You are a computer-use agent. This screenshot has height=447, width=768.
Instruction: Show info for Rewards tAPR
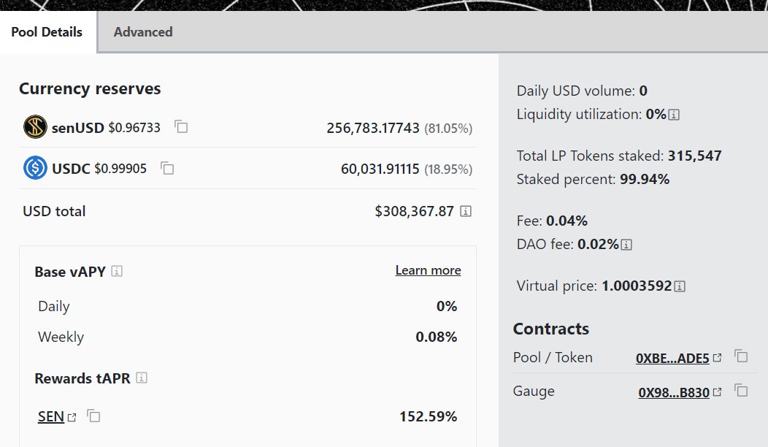tap(142, 378)
